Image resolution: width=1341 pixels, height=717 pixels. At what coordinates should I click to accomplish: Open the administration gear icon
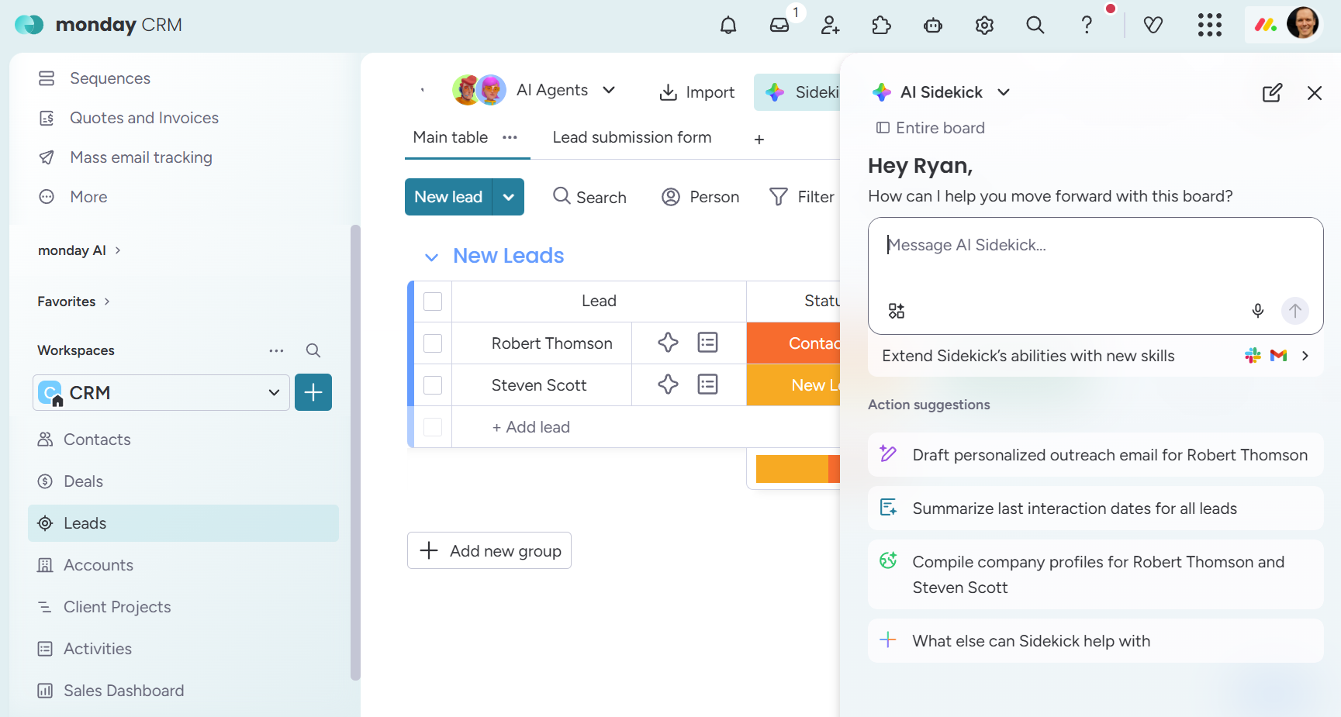click(x=984, y=26)
